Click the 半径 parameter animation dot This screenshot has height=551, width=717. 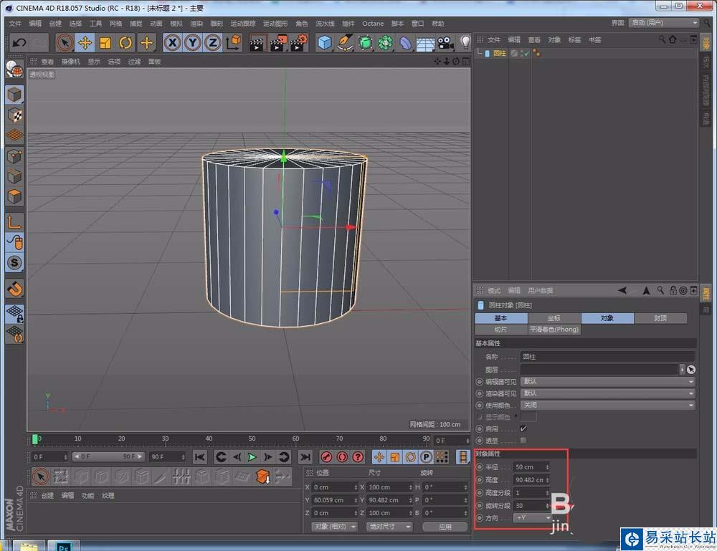480,467
